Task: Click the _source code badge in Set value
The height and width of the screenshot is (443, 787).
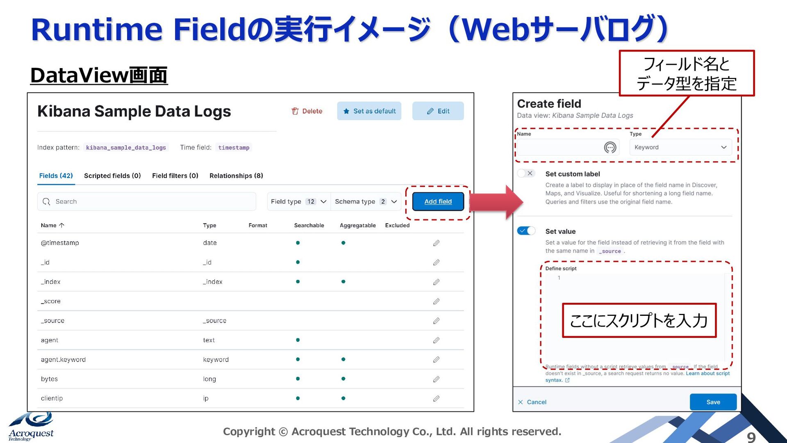Action: [x=610, y=251]
